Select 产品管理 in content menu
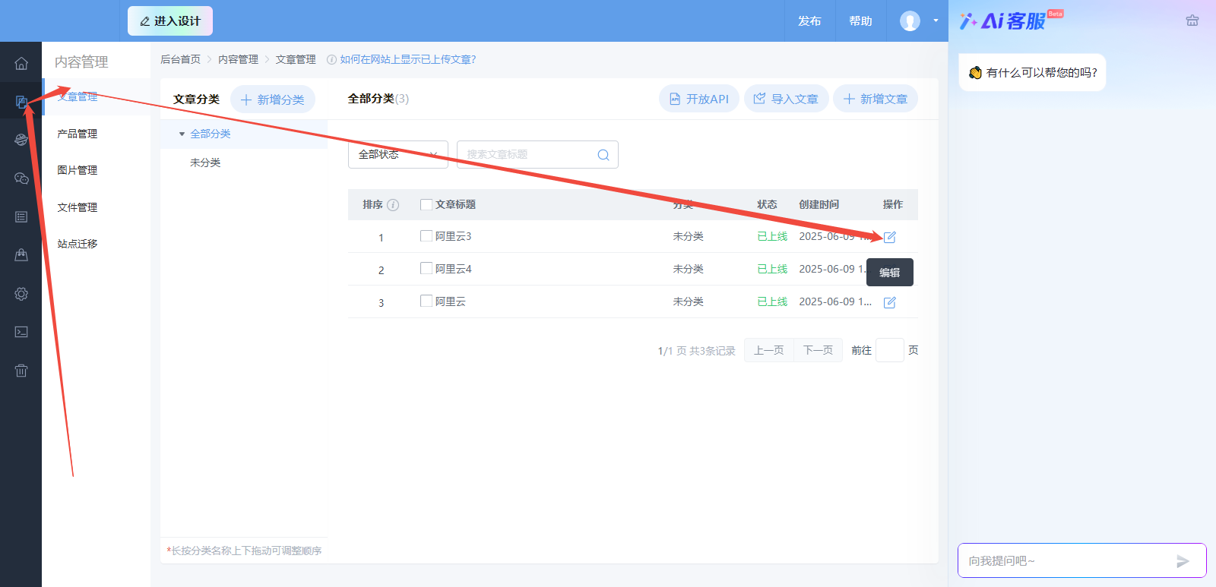This screenshot has height=587, width=1216. pyautogui.click(x=78, y=134)
